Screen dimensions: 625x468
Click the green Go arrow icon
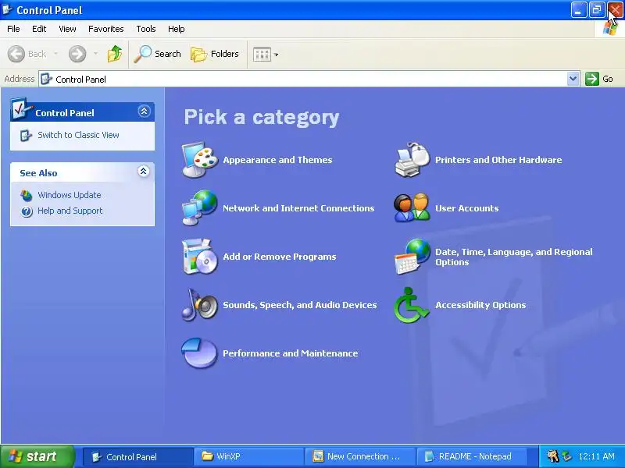(x=592, y=79)
